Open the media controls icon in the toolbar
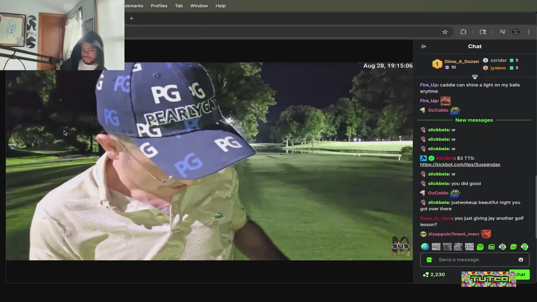Viewport: 537px width, 302px height. point(503,32)
